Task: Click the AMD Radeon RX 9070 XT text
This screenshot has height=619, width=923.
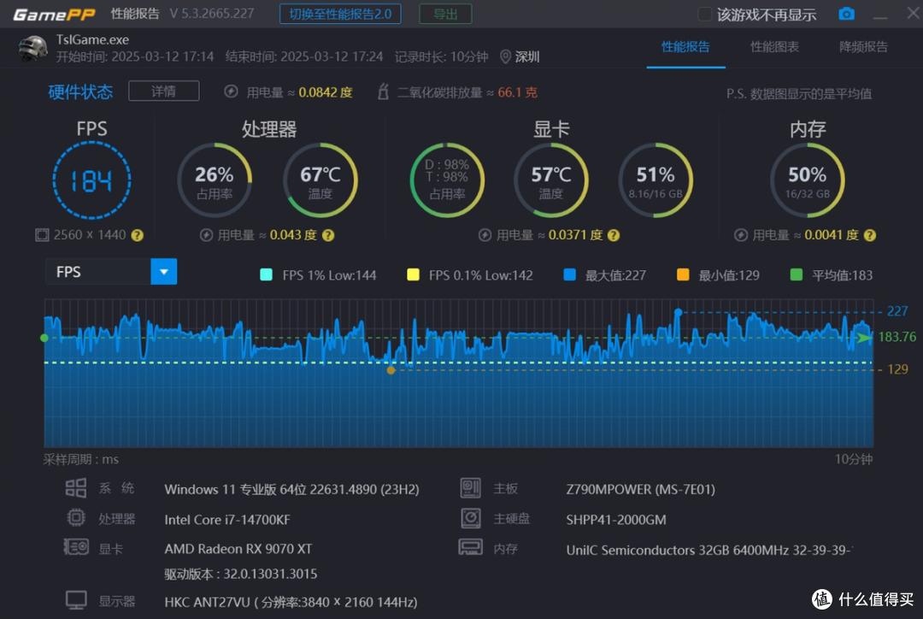Action: (238, 549)
